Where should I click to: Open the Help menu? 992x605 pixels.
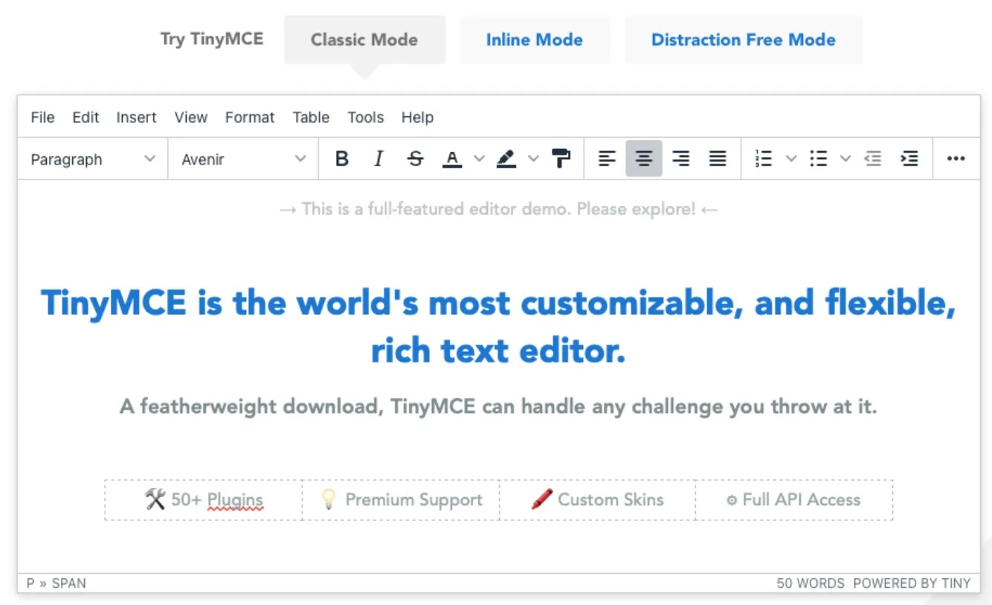pos(417,117)
